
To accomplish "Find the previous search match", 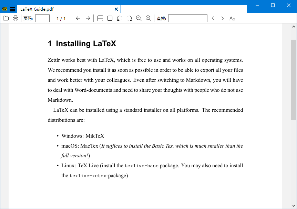I will tap(213, 18).
